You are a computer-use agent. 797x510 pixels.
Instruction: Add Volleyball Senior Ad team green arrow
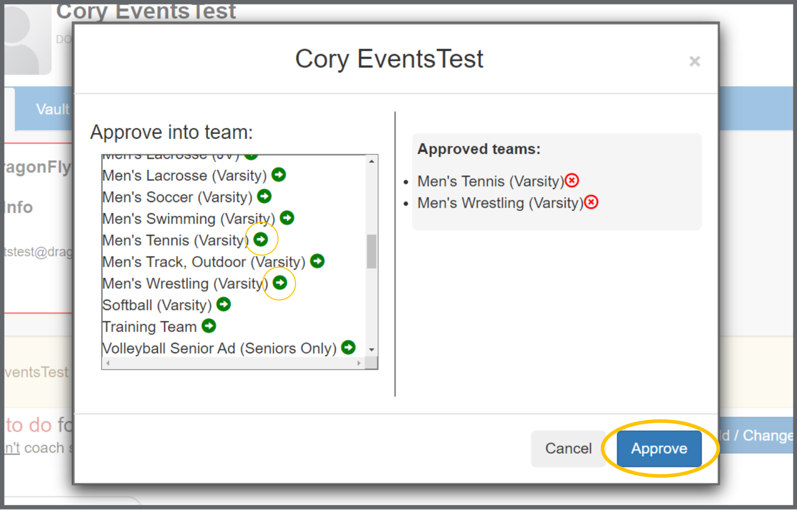click(x=348, y=347)
